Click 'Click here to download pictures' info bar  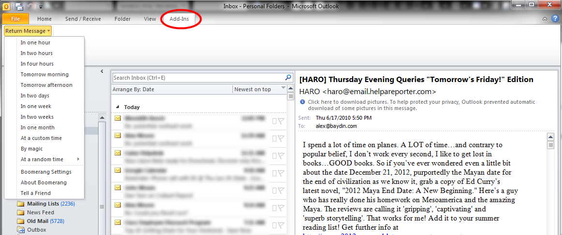421,105
